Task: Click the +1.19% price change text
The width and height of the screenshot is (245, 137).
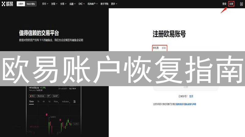Action: 43,88
